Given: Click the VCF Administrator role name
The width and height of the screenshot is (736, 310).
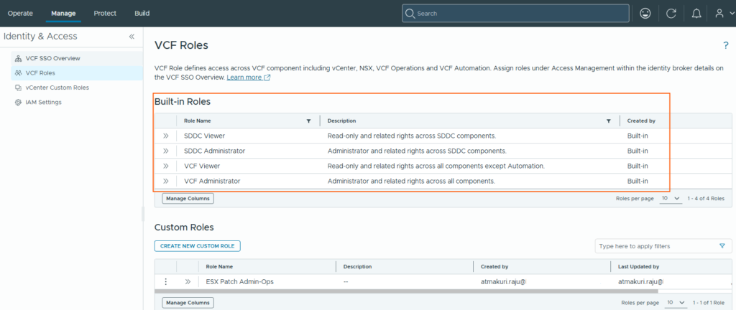Looking at the screenshot, I should [x=212, y=181].
